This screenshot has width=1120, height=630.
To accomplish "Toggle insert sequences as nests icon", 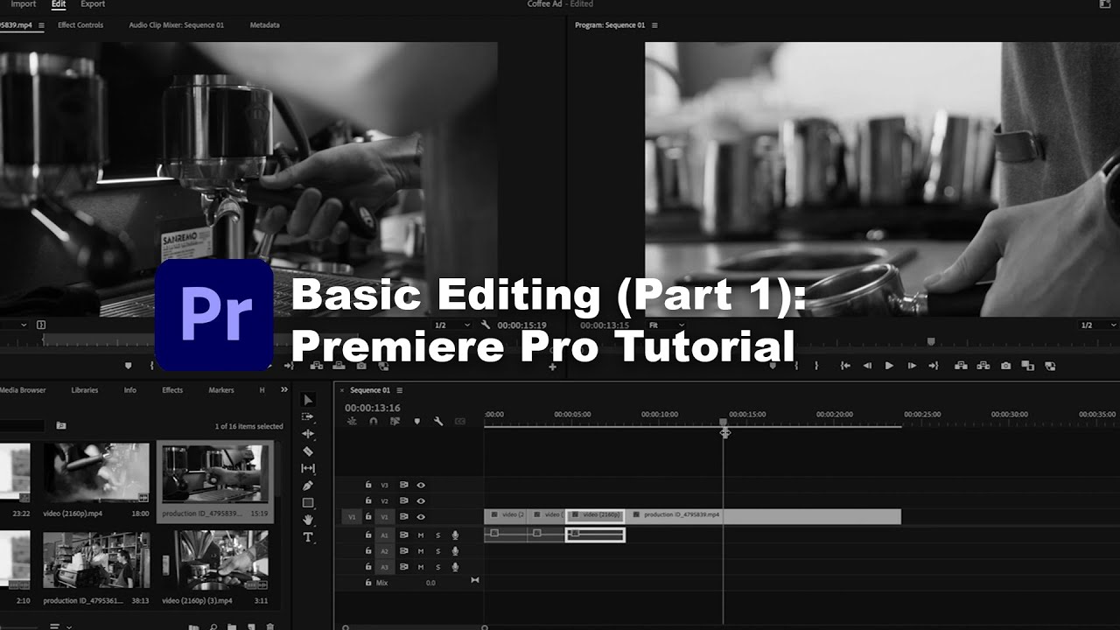I will coord(352,421).
